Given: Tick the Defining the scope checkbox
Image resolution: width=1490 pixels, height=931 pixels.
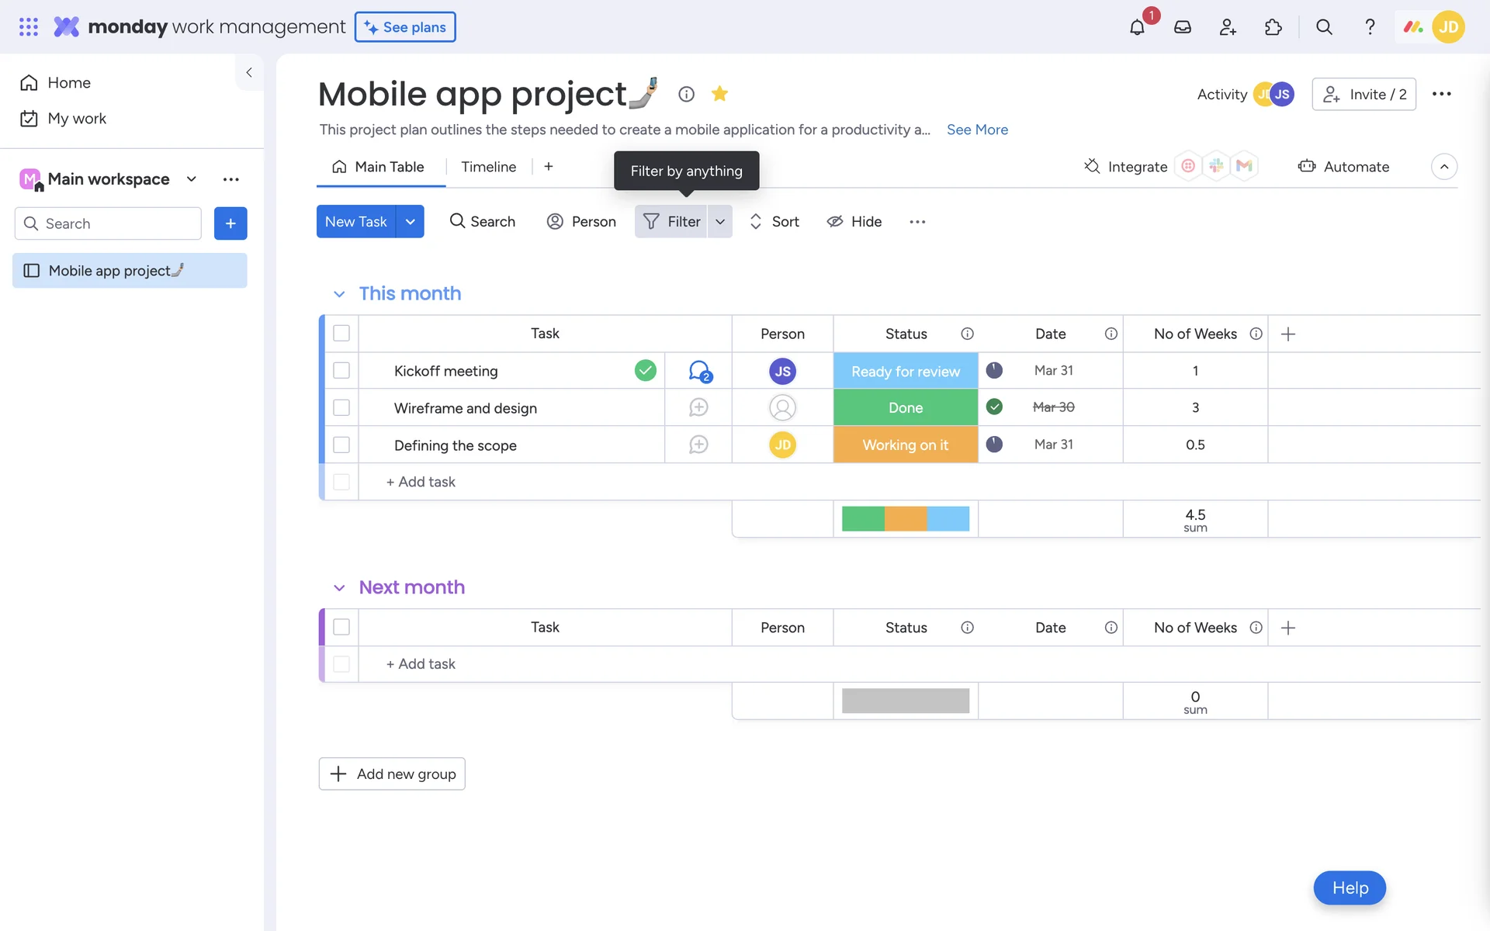Looking at the screenshot, I should click(x=341, y=445).
